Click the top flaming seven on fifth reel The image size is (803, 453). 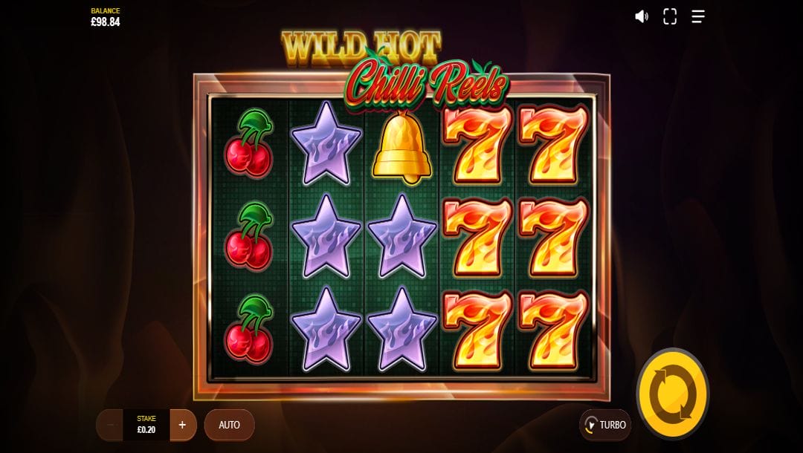554,144
